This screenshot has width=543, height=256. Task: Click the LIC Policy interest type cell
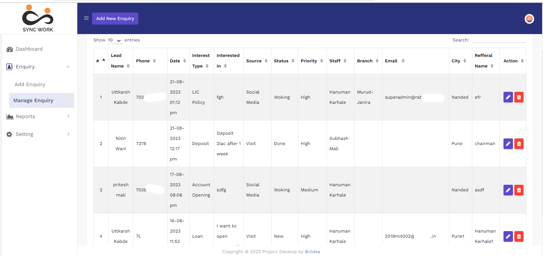202,97
